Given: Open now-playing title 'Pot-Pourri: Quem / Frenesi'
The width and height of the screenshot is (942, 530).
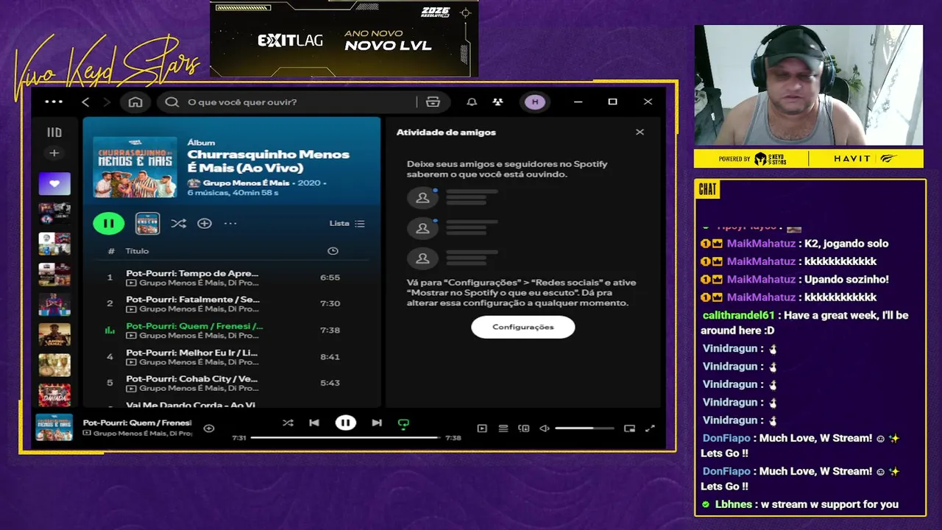Looking at the screenshot, I should click(x=137, y=423).
